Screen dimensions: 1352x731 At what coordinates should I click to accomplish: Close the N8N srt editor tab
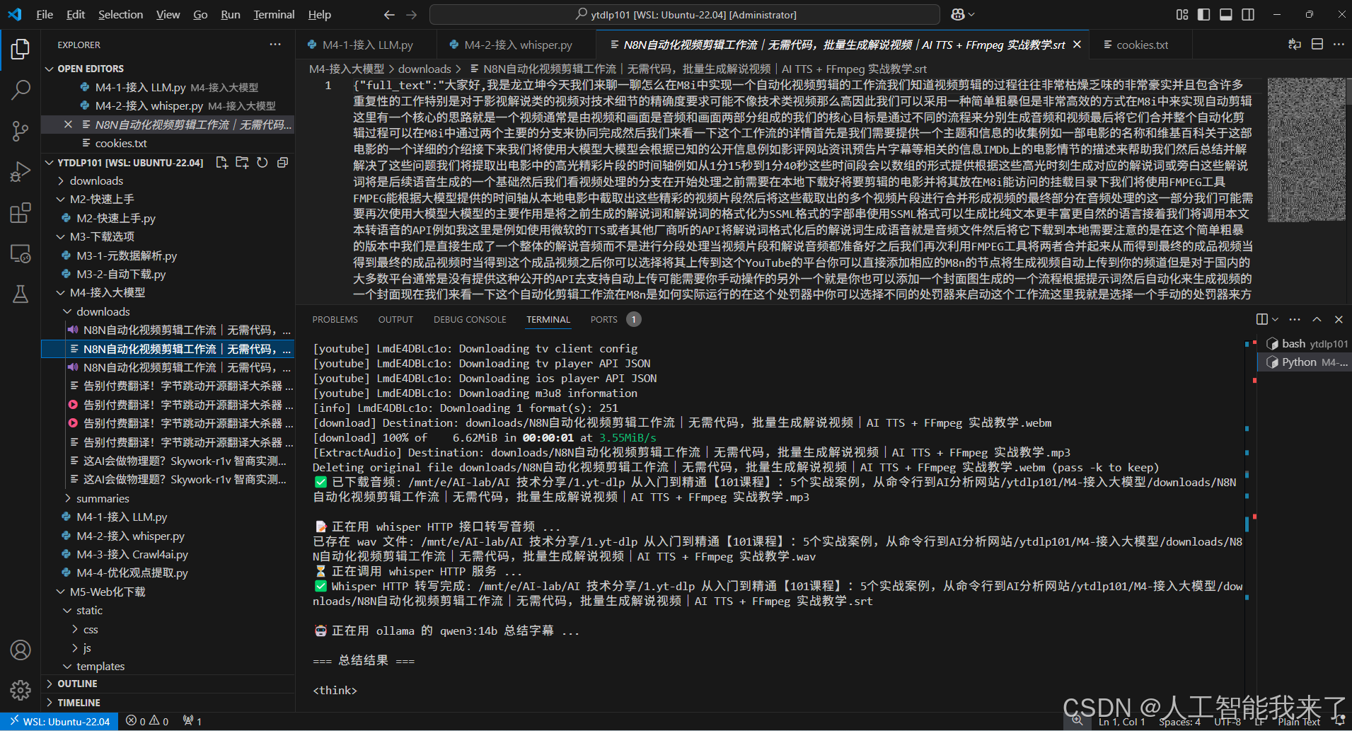point(1077,45)
